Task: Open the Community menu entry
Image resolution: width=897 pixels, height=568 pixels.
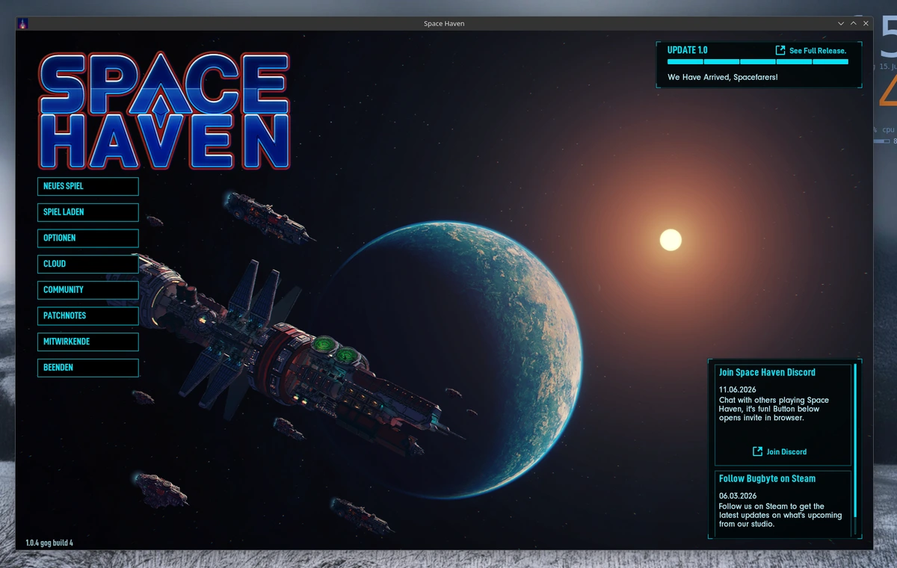Action: click(88, 290)
